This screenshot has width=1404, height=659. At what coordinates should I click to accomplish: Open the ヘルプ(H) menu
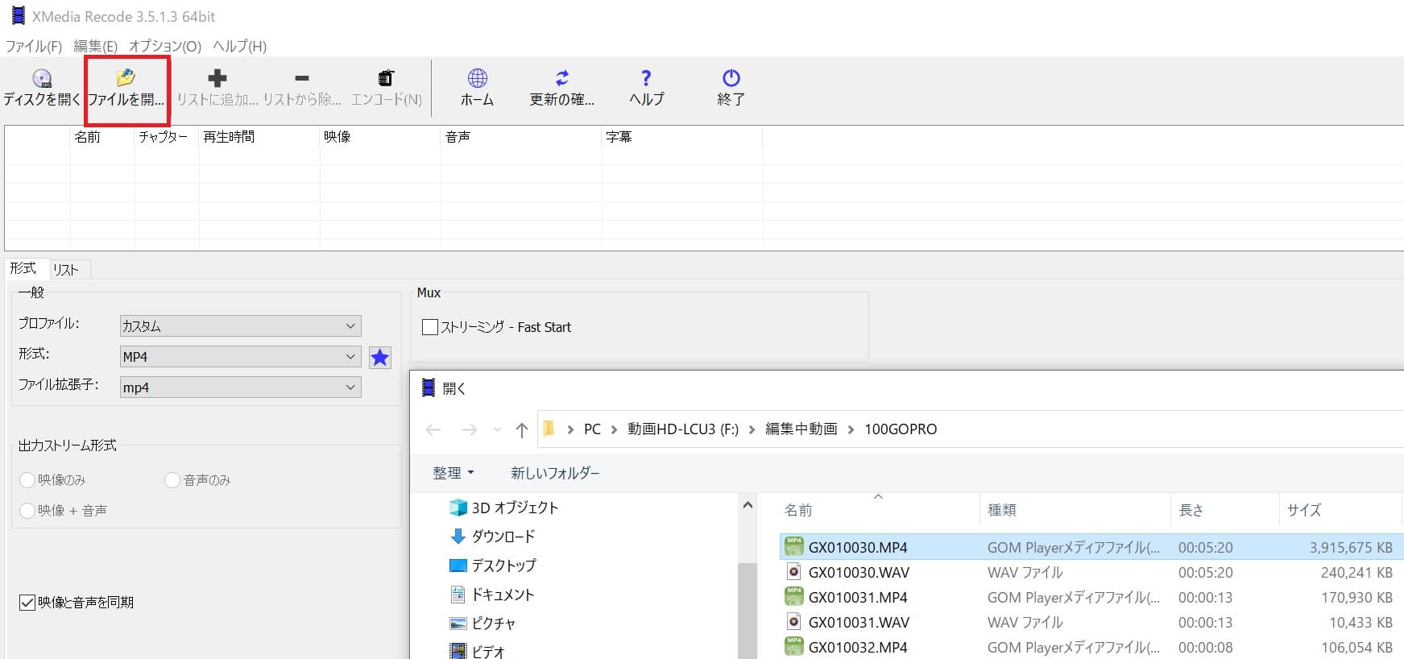[240, 46]
